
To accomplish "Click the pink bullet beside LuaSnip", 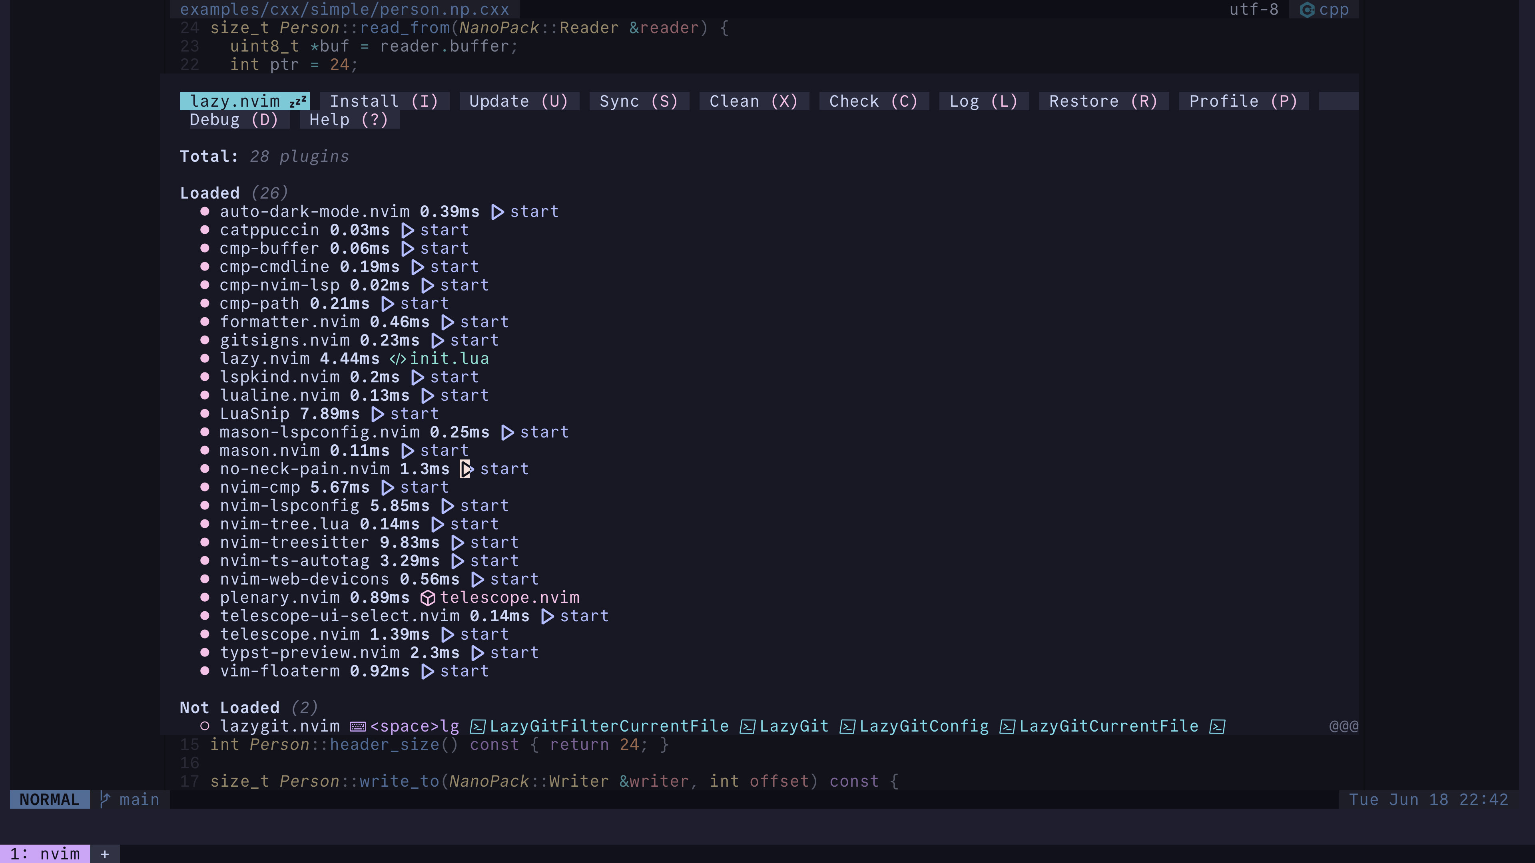I will coord(204,414).
